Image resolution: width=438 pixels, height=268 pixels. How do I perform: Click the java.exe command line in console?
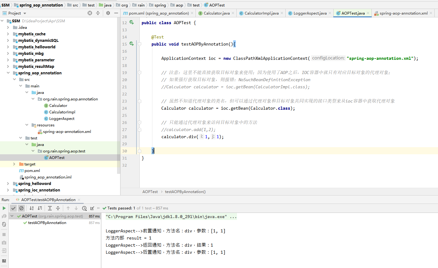(x=171, y=217)
